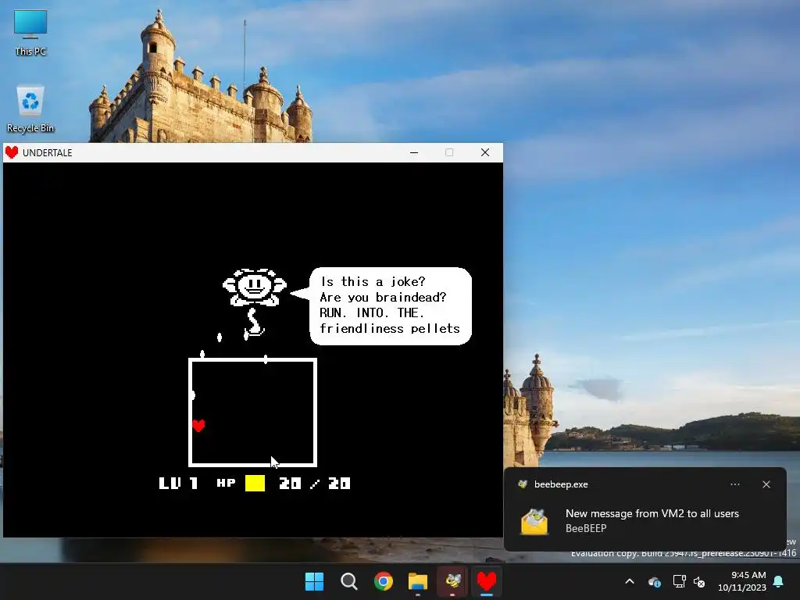Close the UNDERTALE window
800x600 pixels.
tap(484, 152)
